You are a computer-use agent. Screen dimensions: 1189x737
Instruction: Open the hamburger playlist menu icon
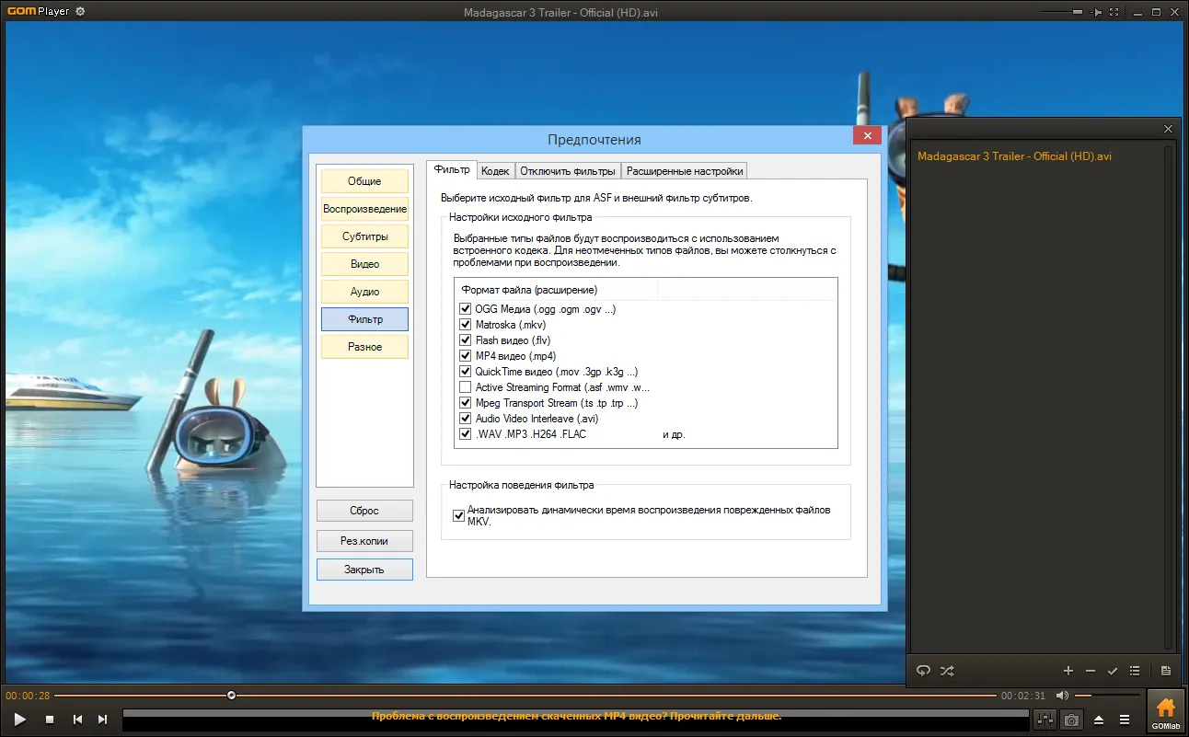[1125, 720]
